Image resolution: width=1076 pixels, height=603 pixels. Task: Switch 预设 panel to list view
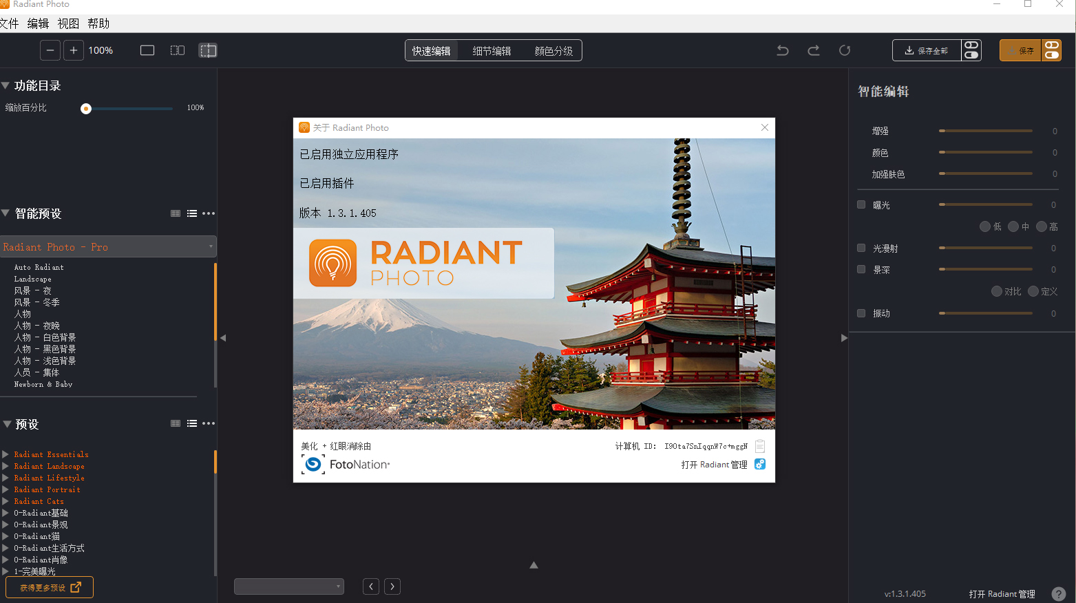[x=192, y=423]
